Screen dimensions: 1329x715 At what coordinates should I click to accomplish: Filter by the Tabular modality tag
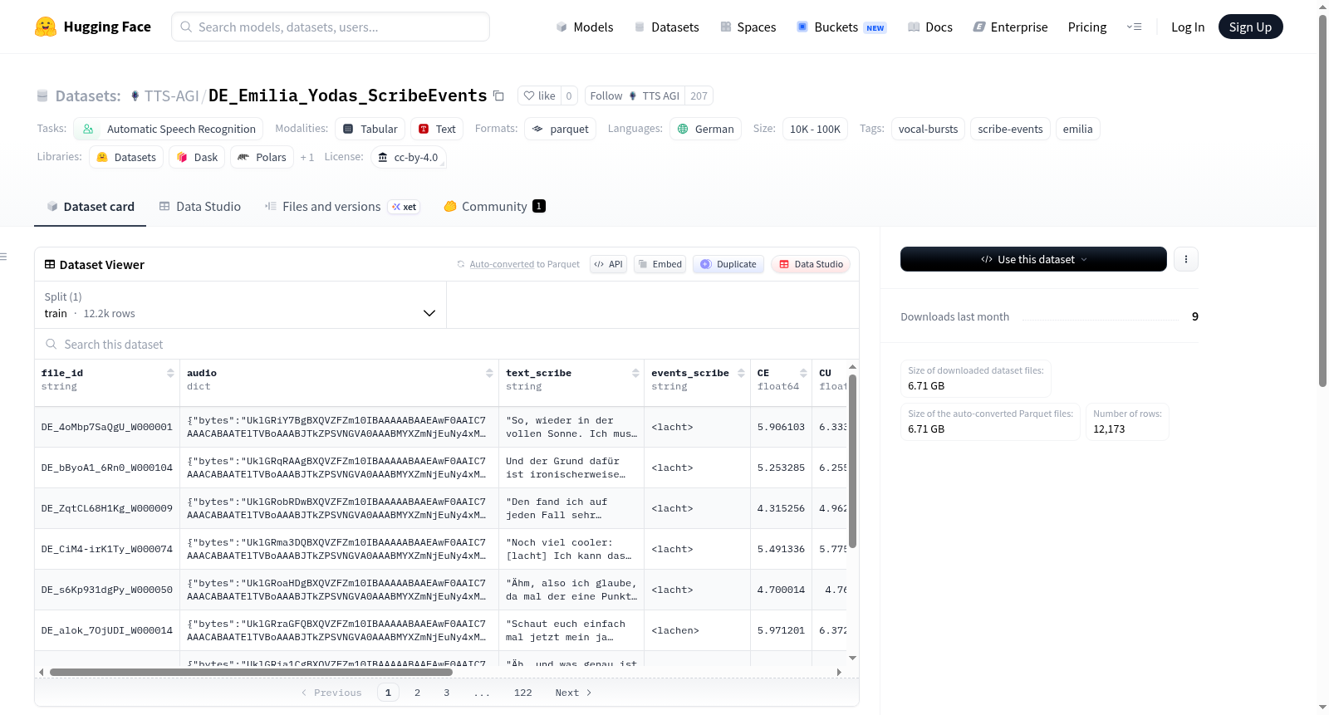[x=370, y=129]
